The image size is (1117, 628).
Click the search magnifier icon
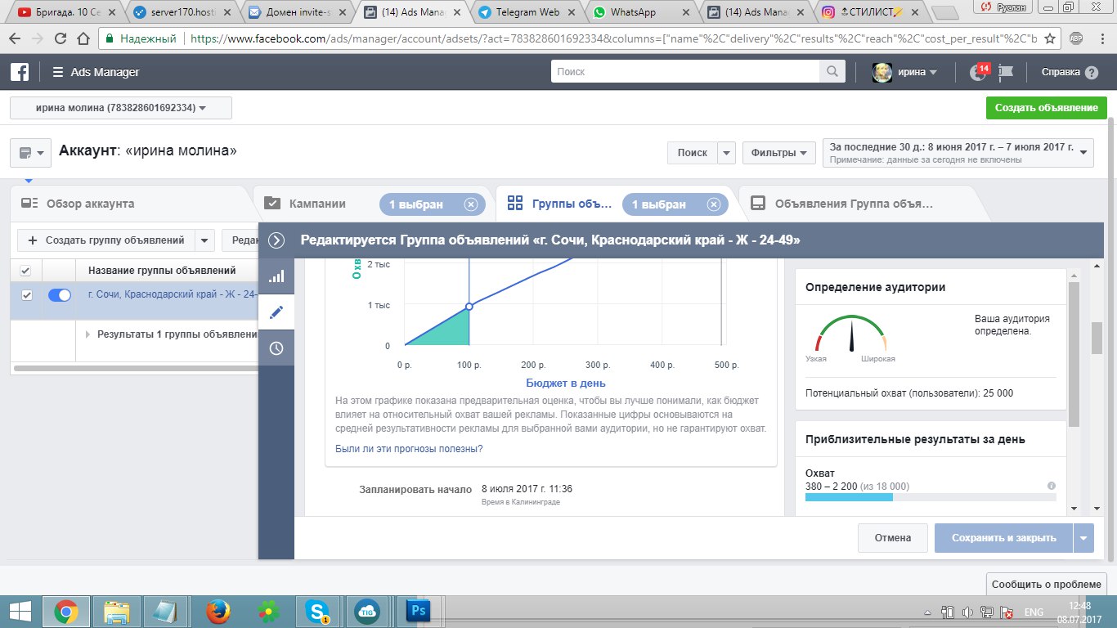point(832,72)
